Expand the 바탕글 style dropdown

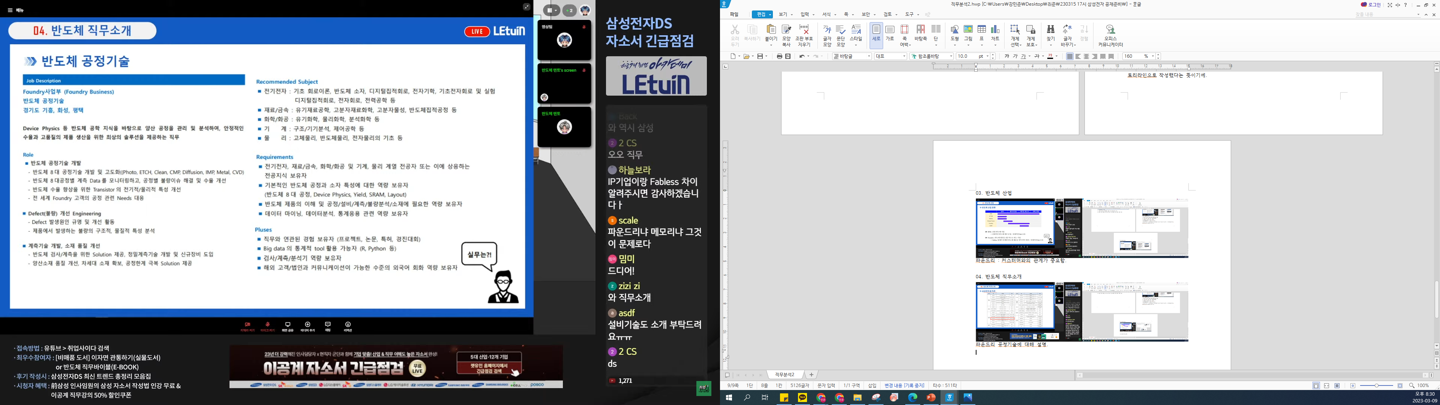coord(869,57)
